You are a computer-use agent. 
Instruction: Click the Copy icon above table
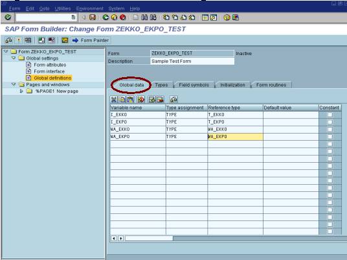coord(122,99)
